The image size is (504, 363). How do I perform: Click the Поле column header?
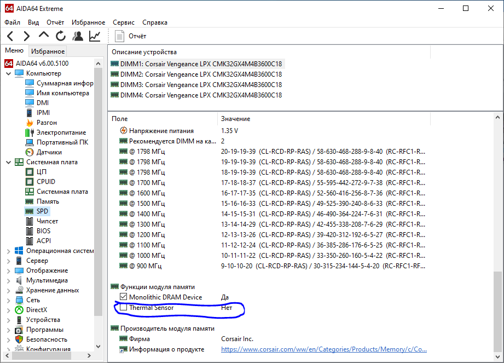[x=163, y=119]
